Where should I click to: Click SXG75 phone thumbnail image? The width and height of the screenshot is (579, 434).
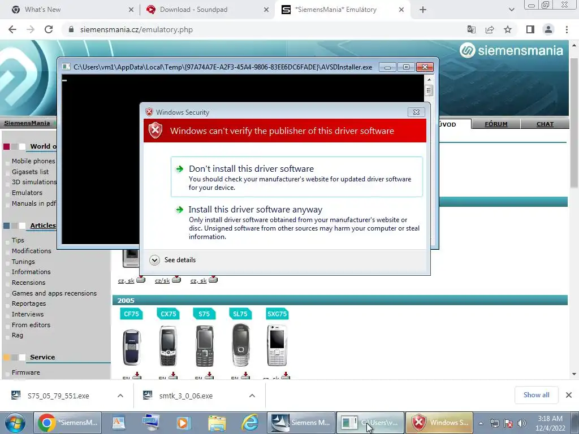click(277, 345)
